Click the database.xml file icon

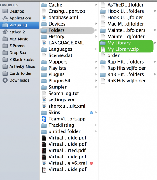click(x=44, y=18)
